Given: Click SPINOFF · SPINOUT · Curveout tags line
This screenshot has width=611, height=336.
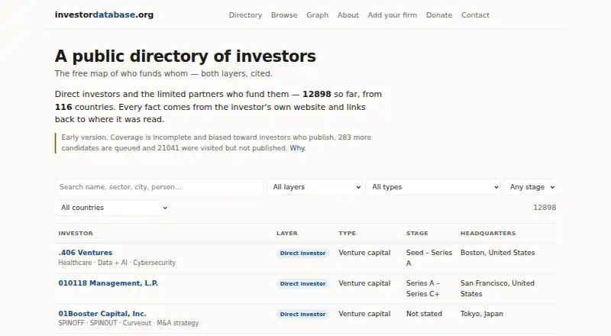Looking at the screenshot, I should [128, 323].
